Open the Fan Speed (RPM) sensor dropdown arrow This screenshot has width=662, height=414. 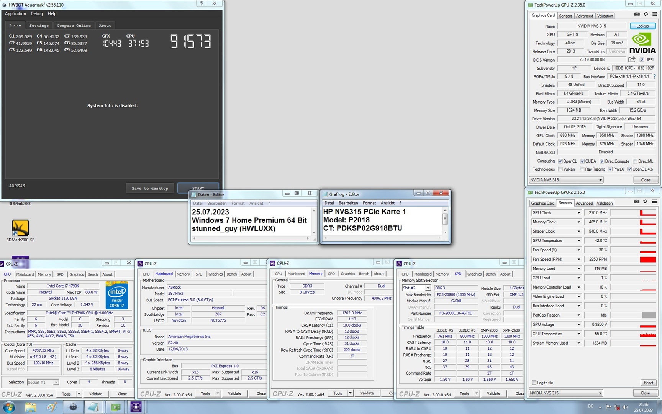pyautogui.click(x=578, y=259)
